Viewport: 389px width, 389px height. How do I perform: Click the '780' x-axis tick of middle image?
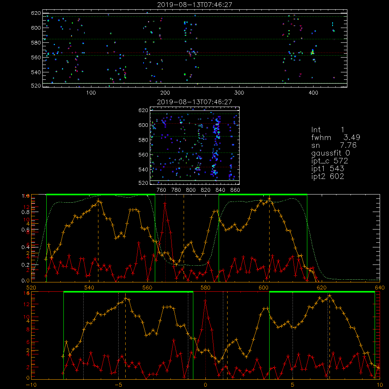(x=176, y=190)
